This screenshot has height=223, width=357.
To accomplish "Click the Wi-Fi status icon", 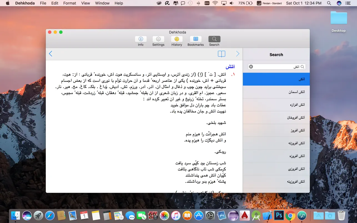I will [215, 3].
